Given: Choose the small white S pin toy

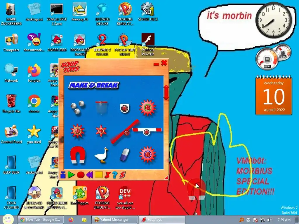Looking at the screenshot, I should pyautogui.click(x=125, y=108).
